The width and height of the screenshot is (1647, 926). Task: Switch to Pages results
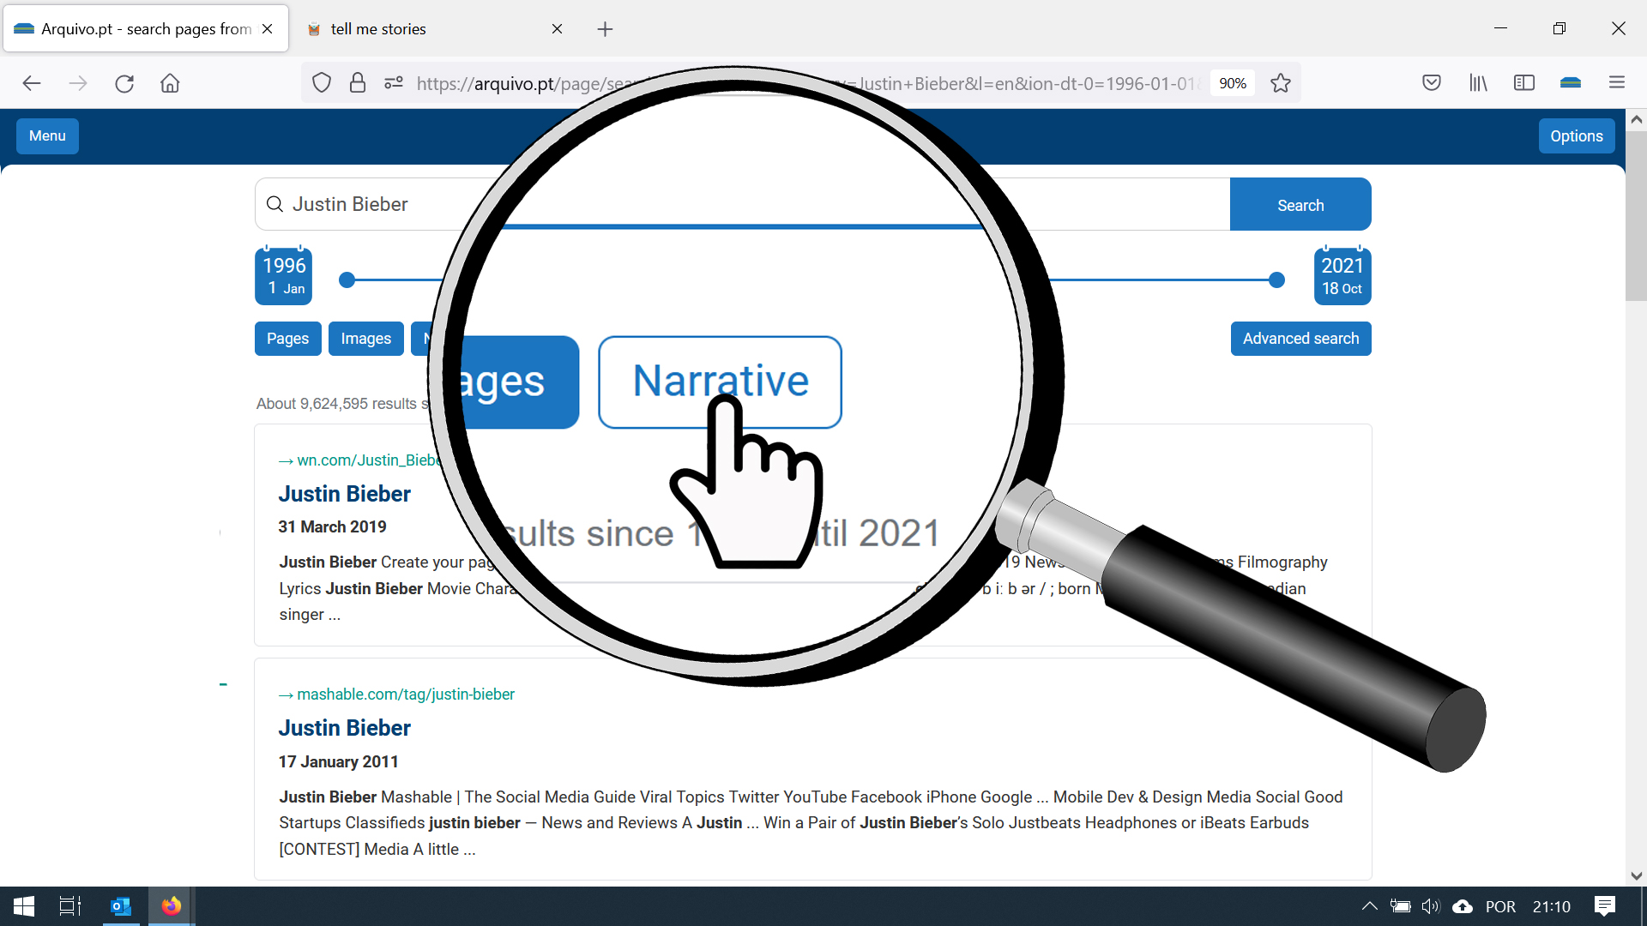pos(287,339)
